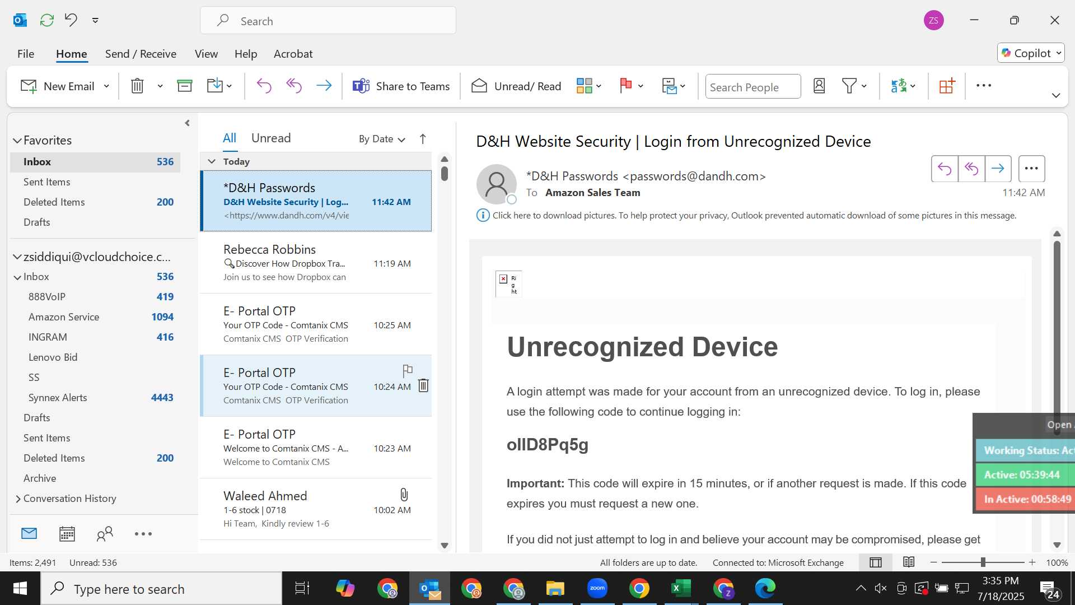Collapse the Favorites section
Image resolution: width=1075 pixels, height=605 pixels.
pos(17,141)
